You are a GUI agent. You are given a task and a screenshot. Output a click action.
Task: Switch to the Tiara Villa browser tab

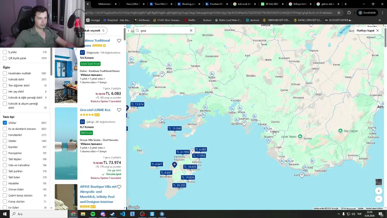161,4
